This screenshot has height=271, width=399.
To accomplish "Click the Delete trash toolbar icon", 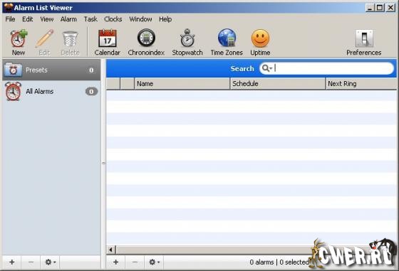I will pyautogui.click(x=70, y=42).
